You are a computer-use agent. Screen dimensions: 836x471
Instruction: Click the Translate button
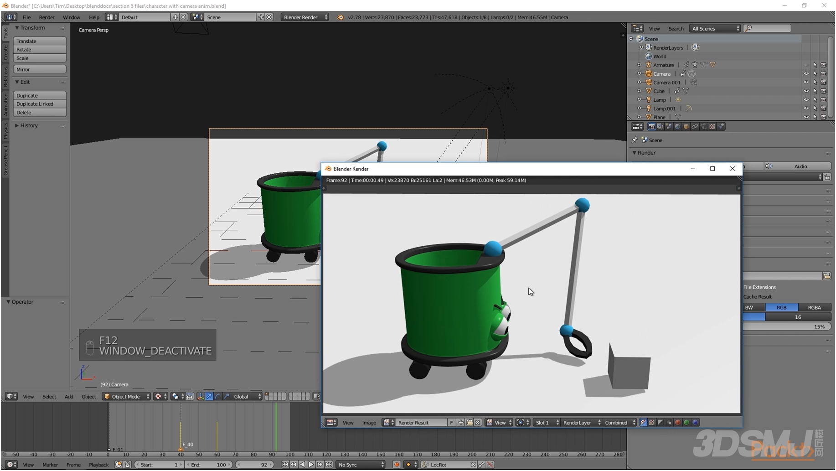[x=40, y=41]
